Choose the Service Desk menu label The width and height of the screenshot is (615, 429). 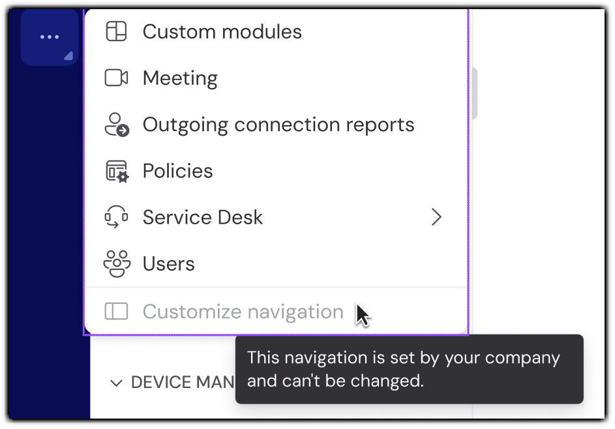(203, 217)
